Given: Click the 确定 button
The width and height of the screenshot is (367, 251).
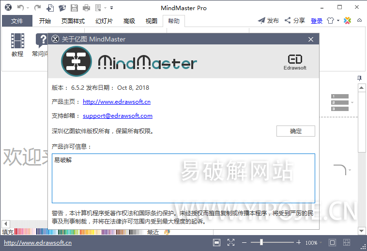Looking at the screenshot, I should click(296, 131).
